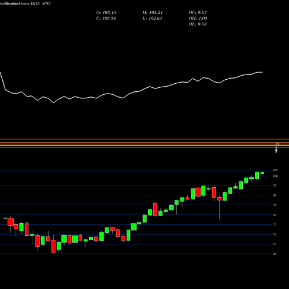
Task: Click the OH: 1.03 reading
Action: click(198, 18)
